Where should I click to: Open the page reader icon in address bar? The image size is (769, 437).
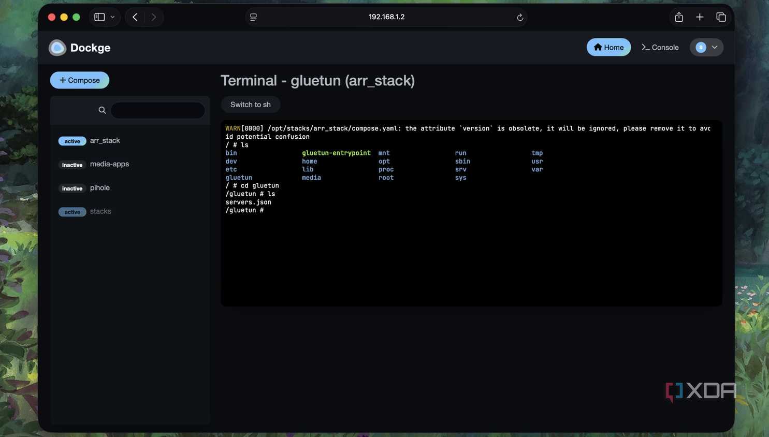pyautogui.click(x=253, y=17)
